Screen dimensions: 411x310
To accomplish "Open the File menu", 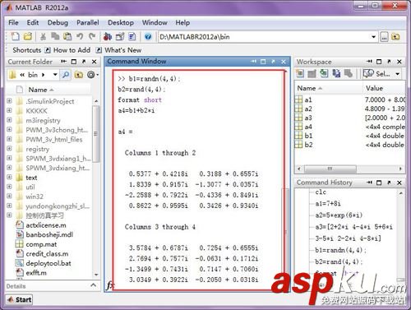I will [x=13, y=22].
